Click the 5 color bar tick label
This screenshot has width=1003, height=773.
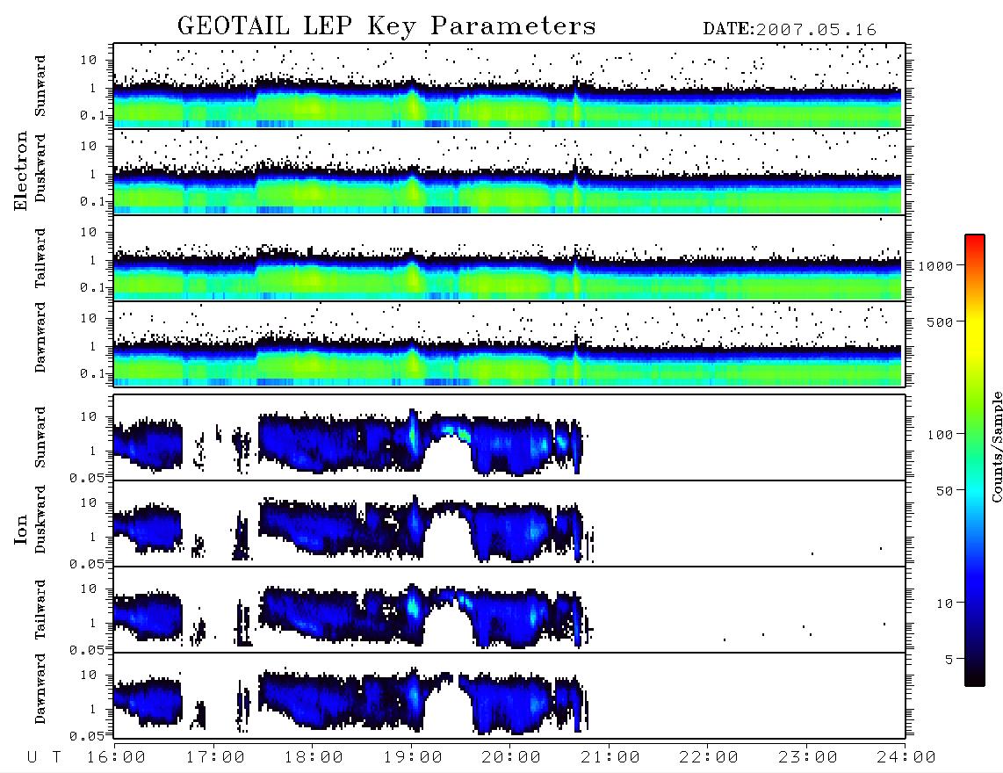coord(949,660)
